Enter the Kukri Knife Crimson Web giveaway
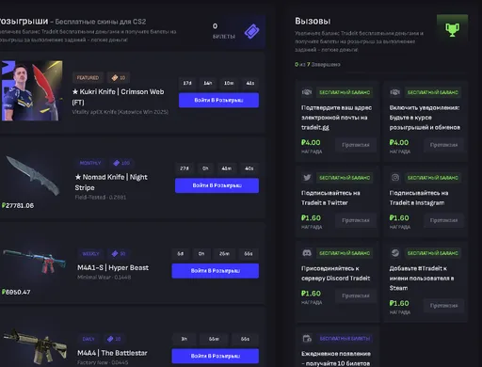 tap(218, 100)
